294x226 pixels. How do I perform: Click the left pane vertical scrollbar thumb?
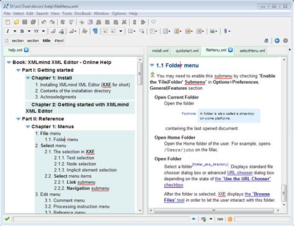[140, 74]
